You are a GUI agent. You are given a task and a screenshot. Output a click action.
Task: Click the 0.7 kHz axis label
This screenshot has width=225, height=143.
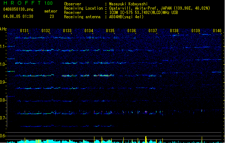[3, 118]
